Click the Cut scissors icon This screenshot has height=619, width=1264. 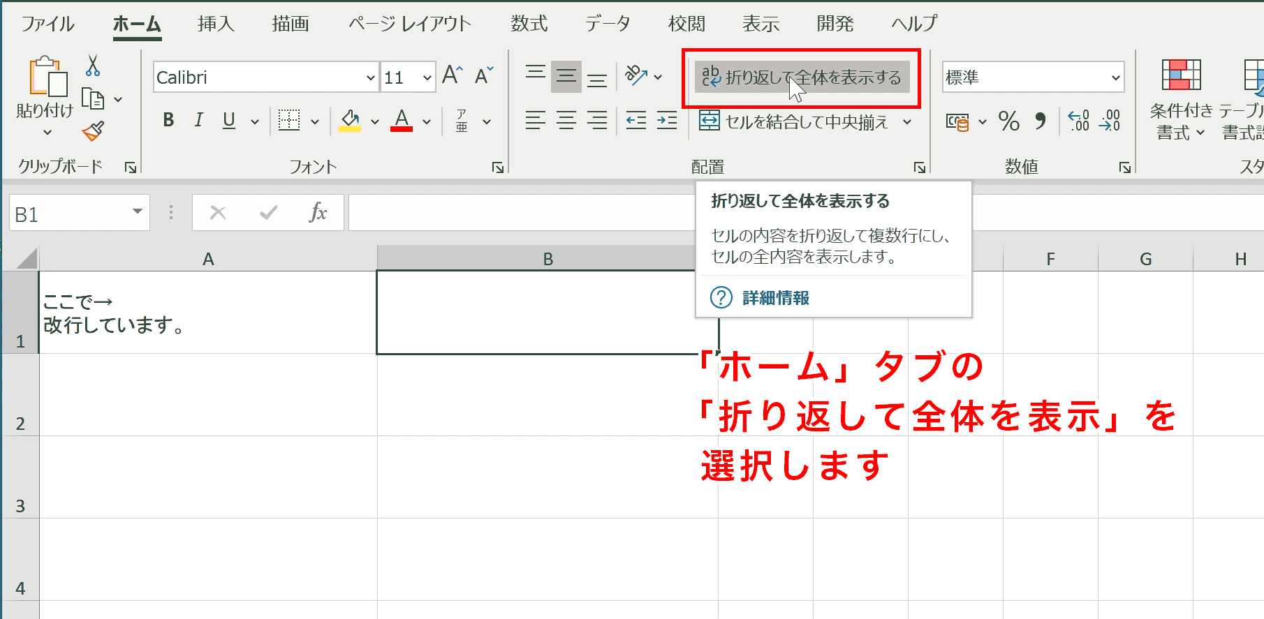(x=93, y=66)
